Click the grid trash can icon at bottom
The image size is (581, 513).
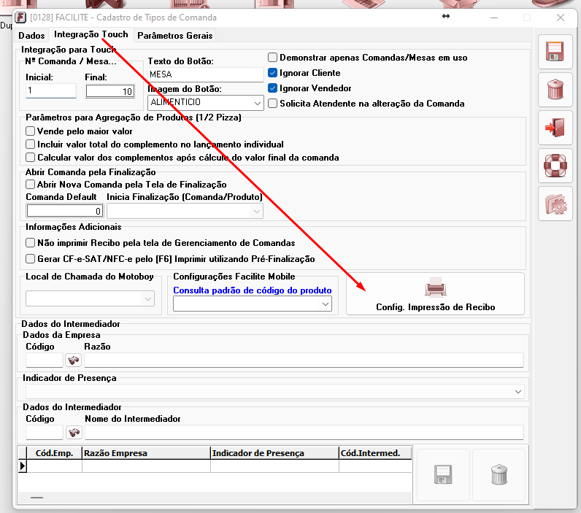(499, 474)
